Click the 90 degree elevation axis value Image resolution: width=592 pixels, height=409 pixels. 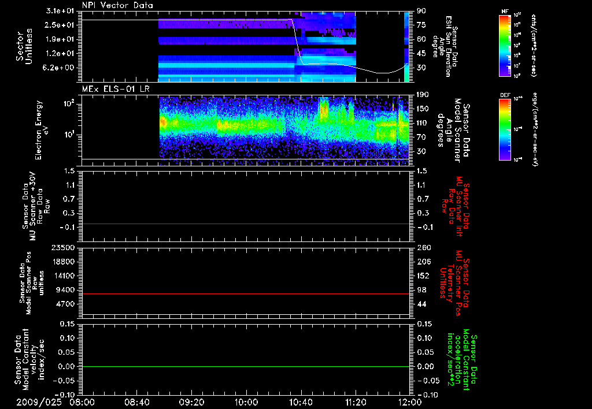click(x=421, y=10)
